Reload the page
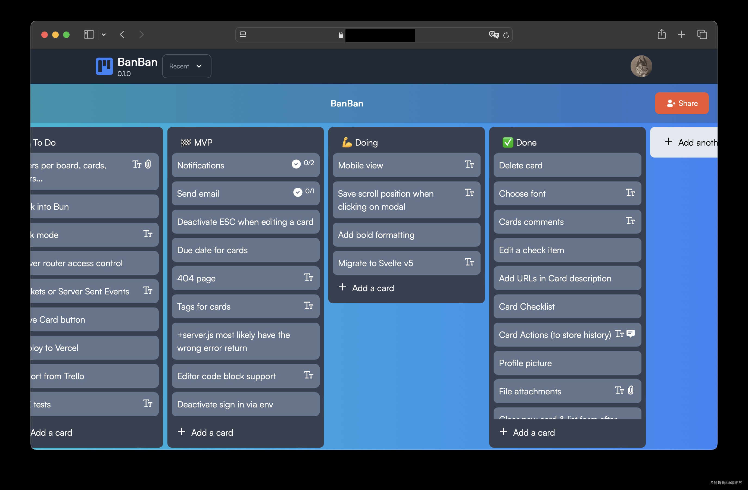 point(506,35)
